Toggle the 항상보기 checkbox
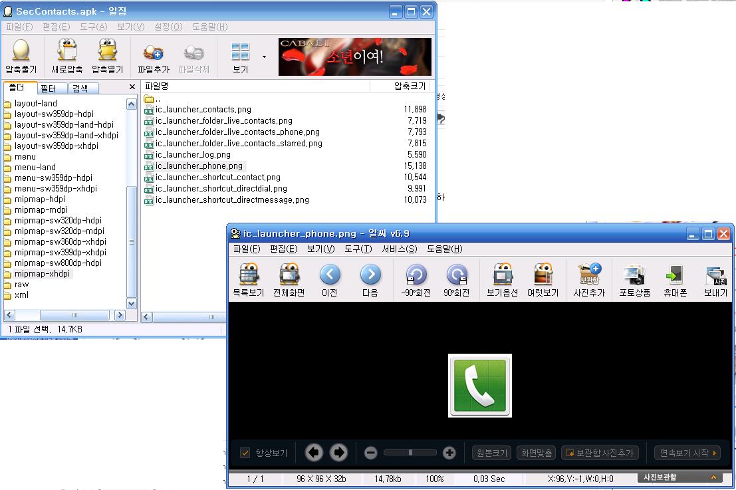Image resolution: width=736 pixels, height=490 pixels. [x=245, y=453]
